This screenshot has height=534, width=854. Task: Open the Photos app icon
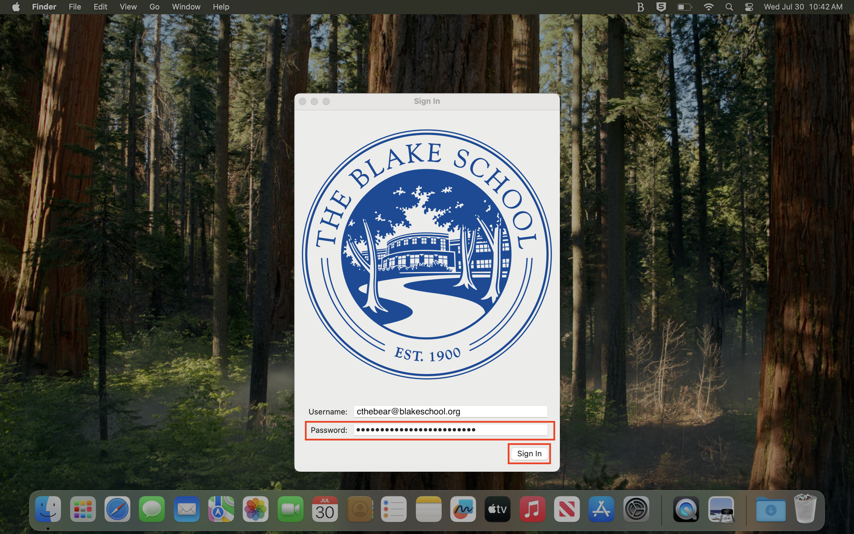point(256,509)
